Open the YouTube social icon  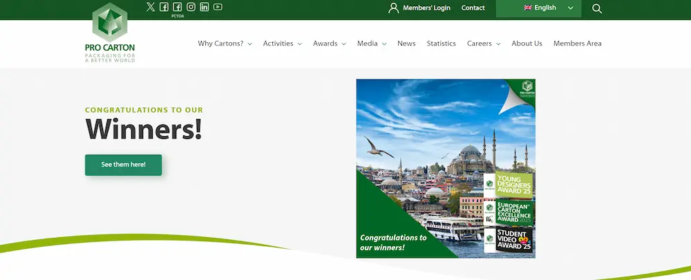tap(218, 7)
